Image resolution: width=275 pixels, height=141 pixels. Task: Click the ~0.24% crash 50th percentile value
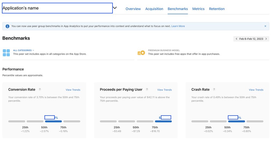point(227,131)
